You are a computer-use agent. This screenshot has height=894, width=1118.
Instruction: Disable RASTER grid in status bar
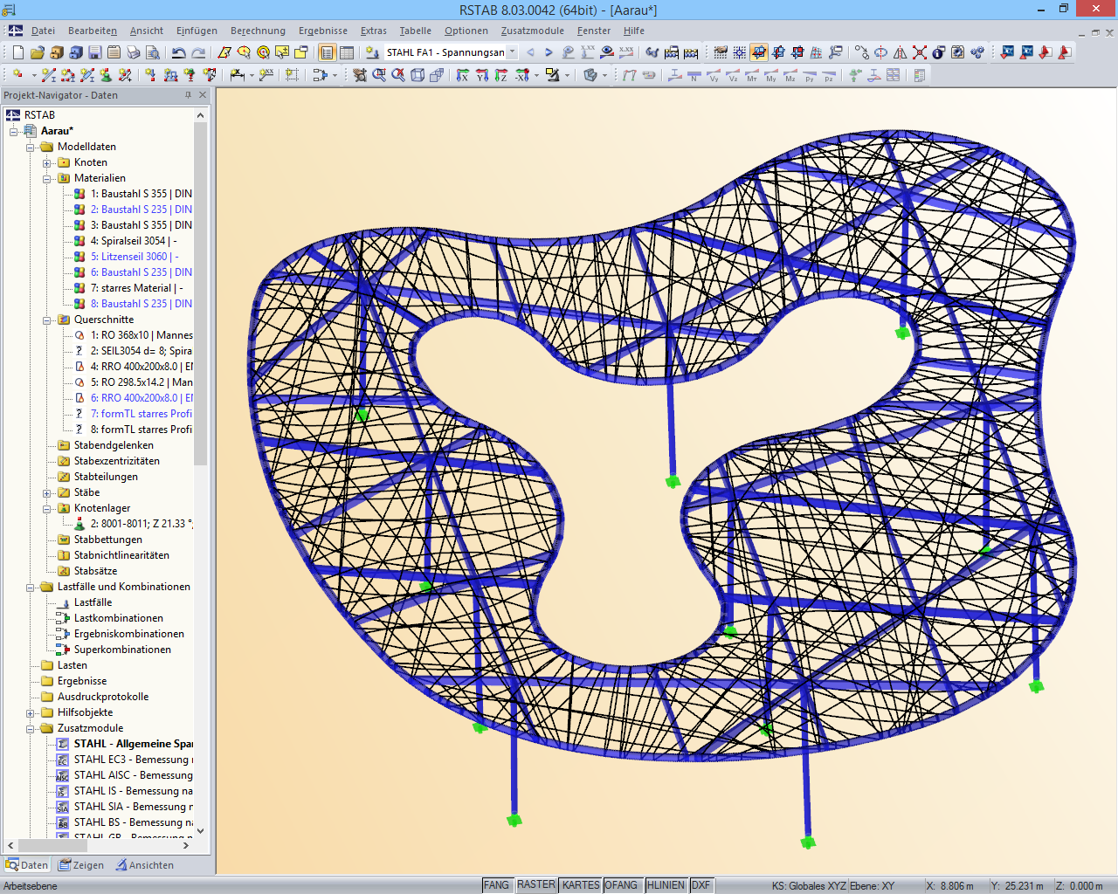click(x=535, y=884)
